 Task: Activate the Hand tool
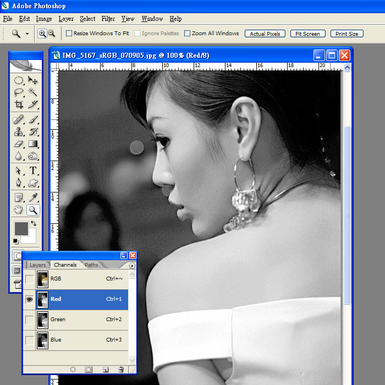coord(19,210)
